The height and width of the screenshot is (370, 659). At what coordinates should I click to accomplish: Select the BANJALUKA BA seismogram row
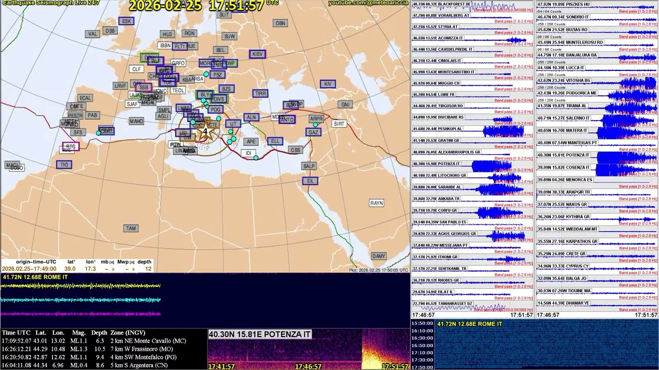[597, 58]
